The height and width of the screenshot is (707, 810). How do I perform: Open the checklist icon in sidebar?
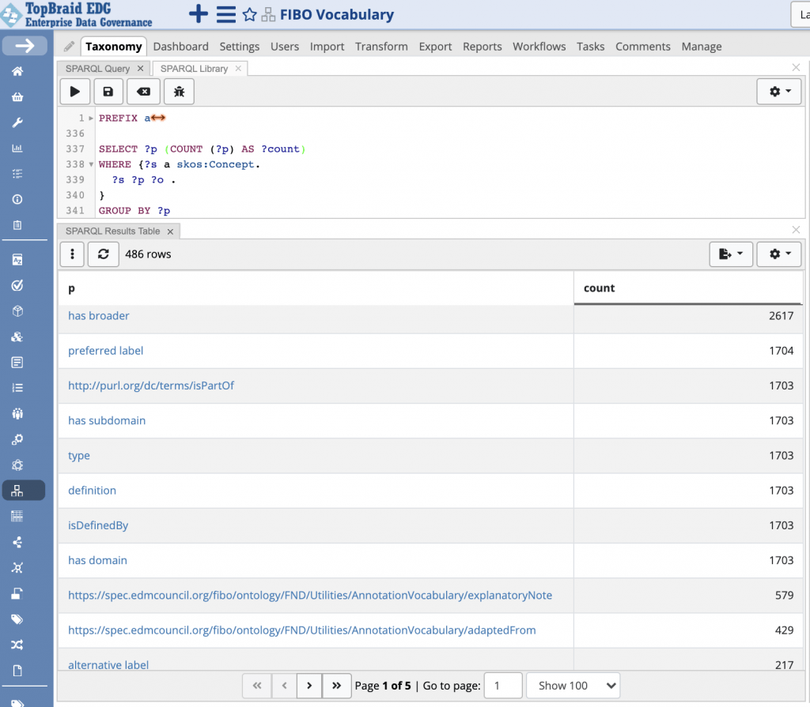point(17,174)
